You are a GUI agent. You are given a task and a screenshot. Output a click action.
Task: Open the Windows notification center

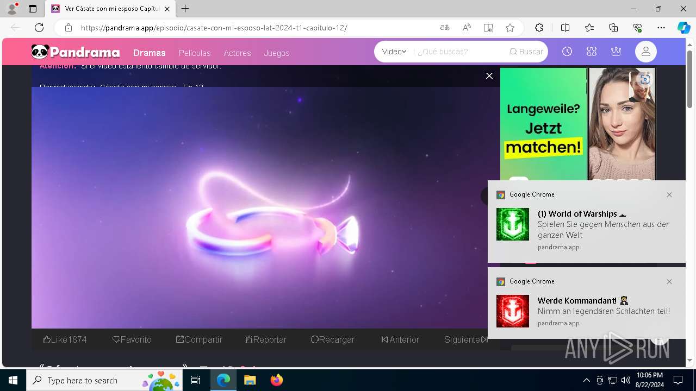pos(678,380)
